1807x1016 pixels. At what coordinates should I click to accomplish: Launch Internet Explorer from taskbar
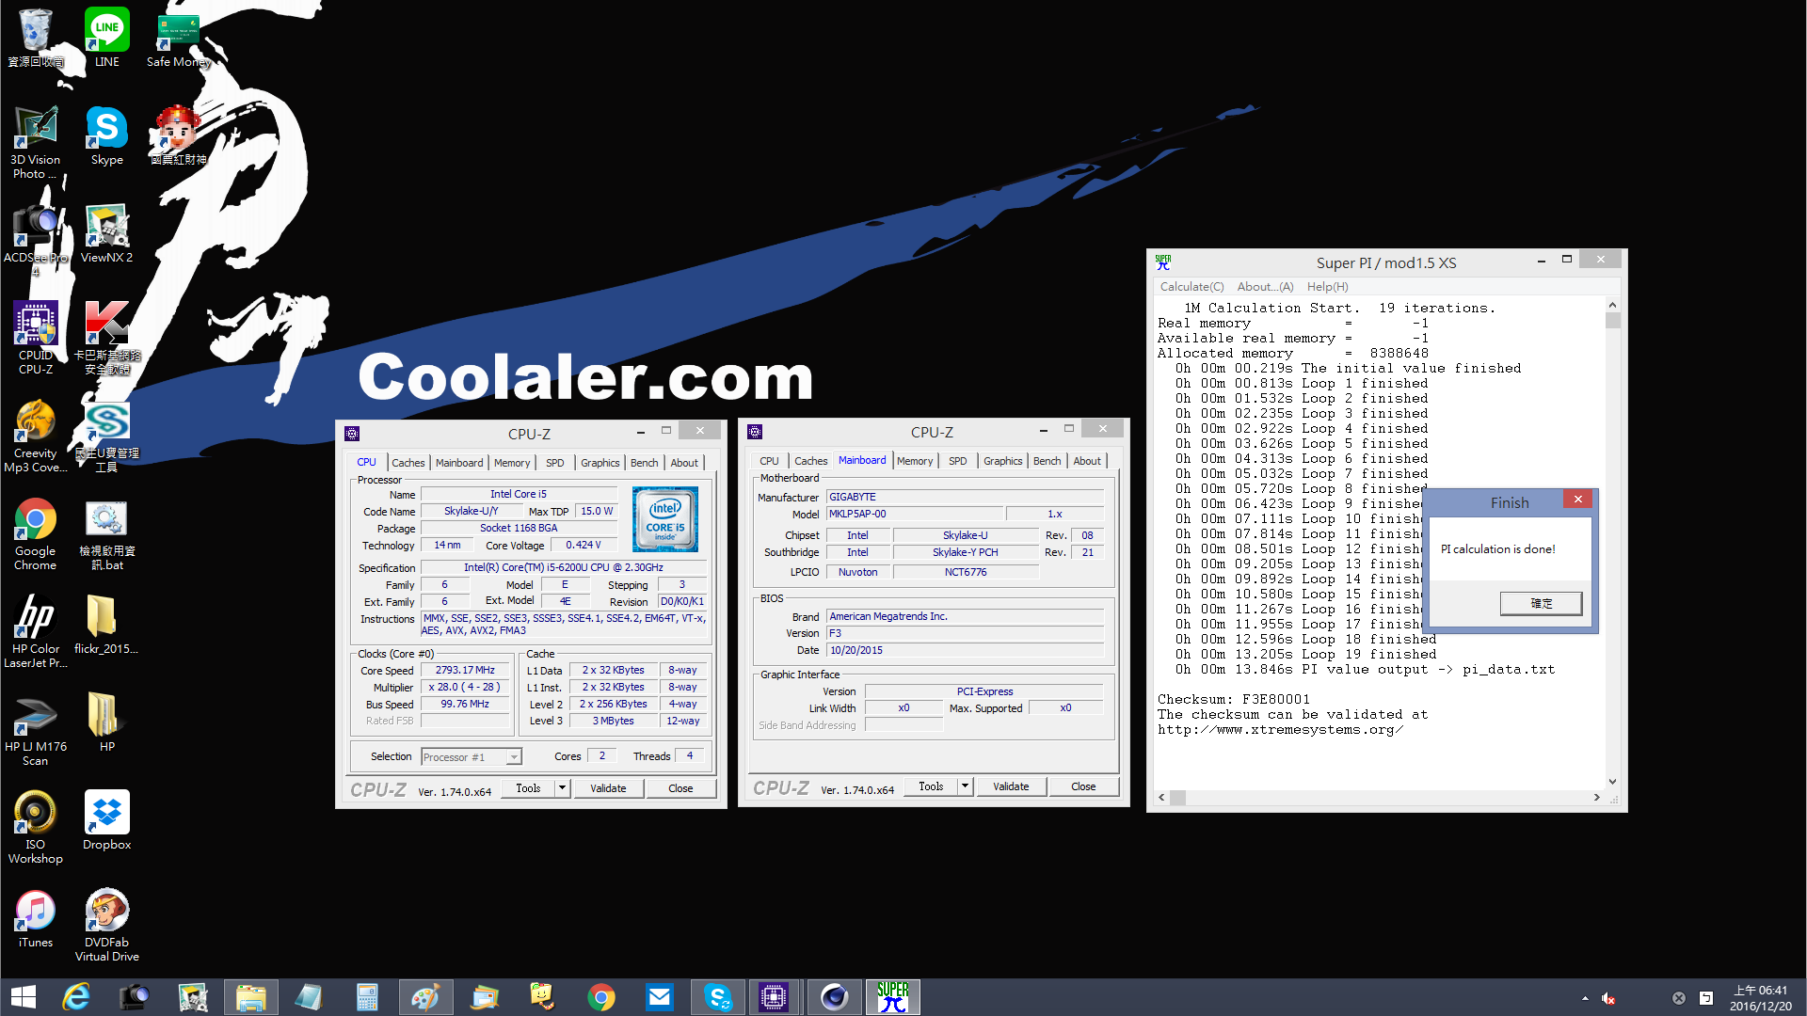(x=76, y=997)
